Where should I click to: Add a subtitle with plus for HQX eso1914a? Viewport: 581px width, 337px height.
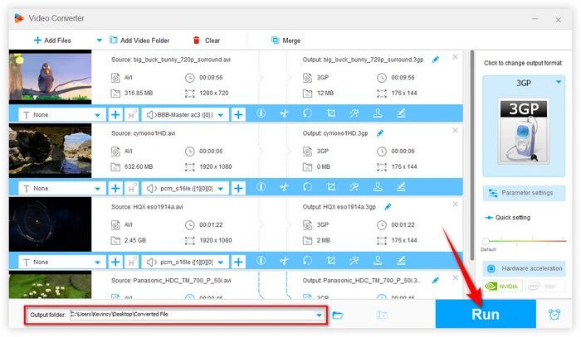click(x=115, y=262)
